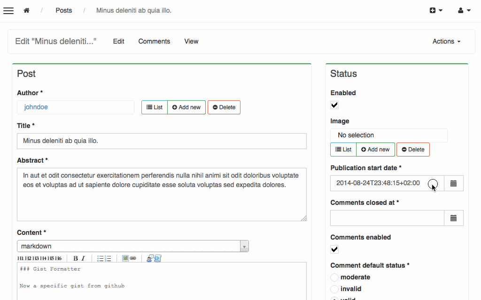The width and height of the screenshot is (481, 300).
Task: Click the Italic button in the markdown toolbar
Action: [x=83, y=258]
